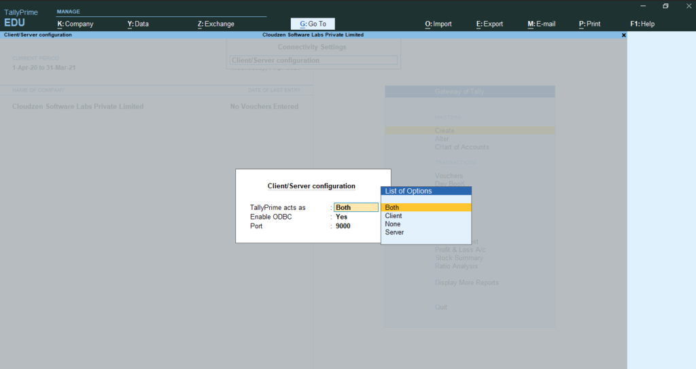The image size is (696, 369).
Task: Click Cloudzen Software Labs company name row
Action: click(156, 107)
